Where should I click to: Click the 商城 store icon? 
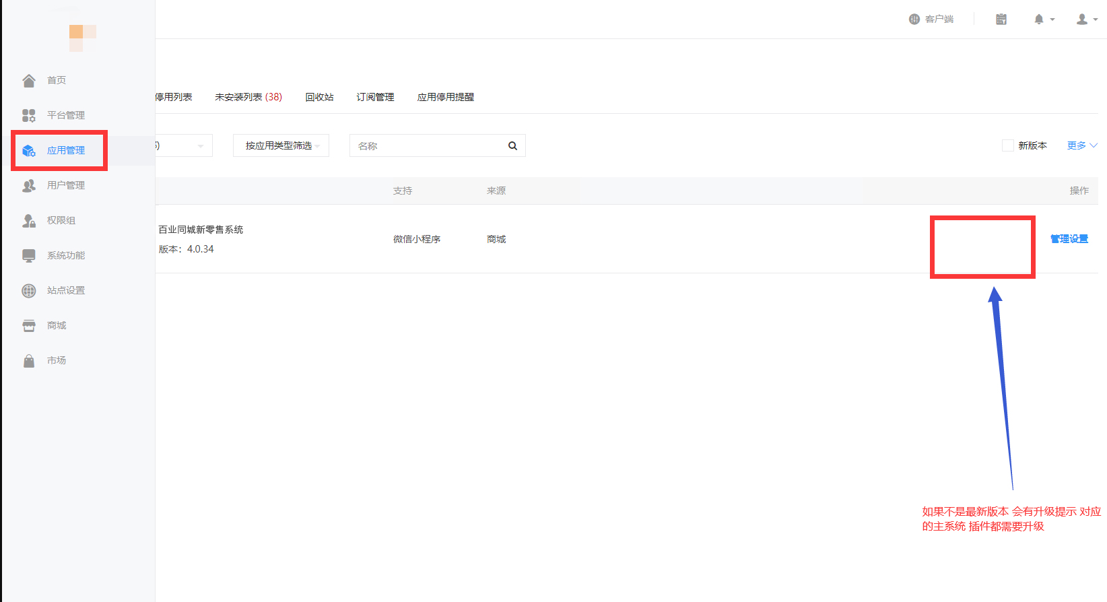tap(29, 326)
